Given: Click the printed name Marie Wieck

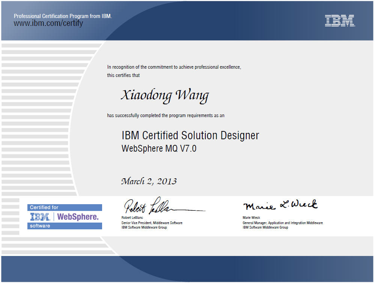Looking at the screenshot, I should [252, 218].
